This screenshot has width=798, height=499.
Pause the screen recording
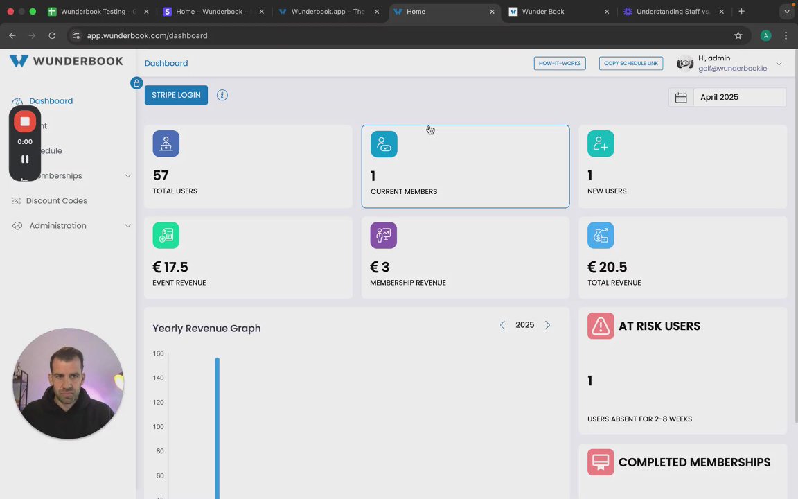pyautogui.click(x=25, y=159)
